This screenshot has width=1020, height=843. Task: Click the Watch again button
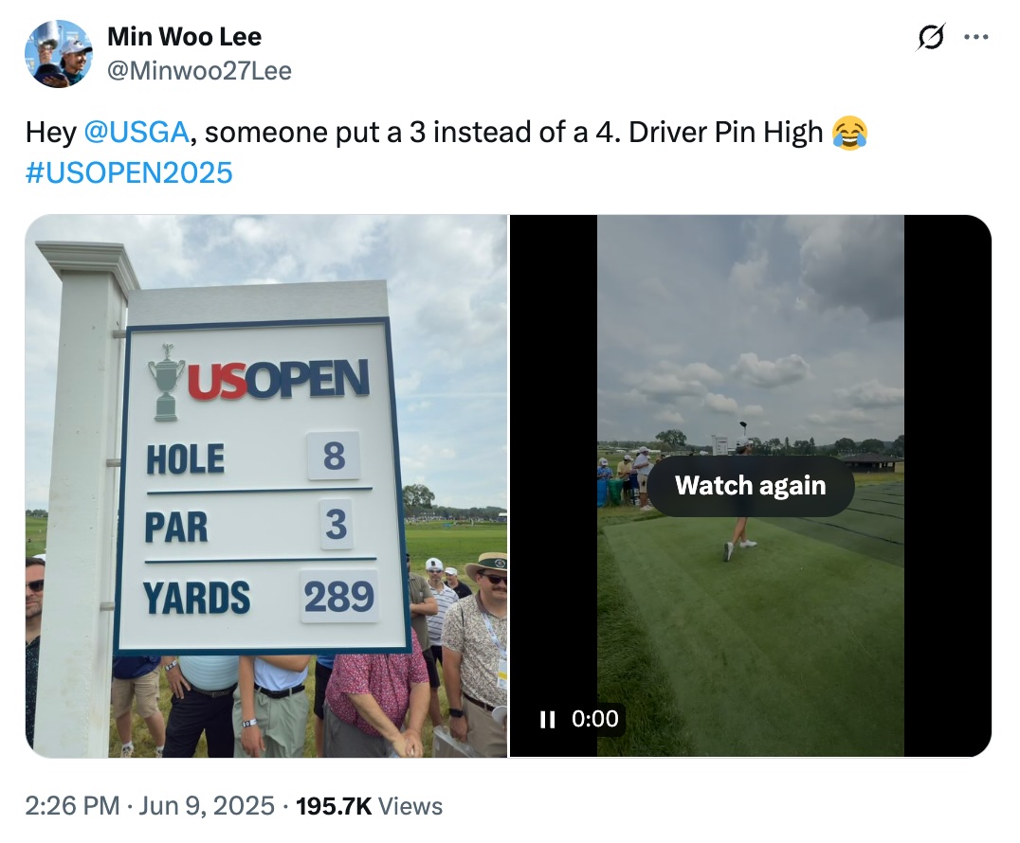tap(750, 486)
